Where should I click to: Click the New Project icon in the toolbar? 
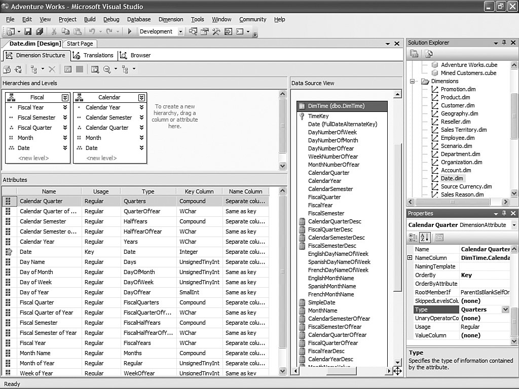11,31
